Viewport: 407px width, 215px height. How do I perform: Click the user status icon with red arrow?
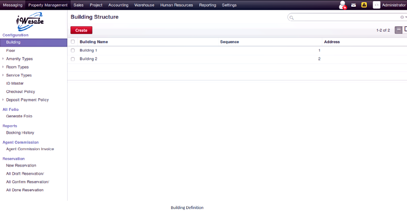click(x=343, y=5)
